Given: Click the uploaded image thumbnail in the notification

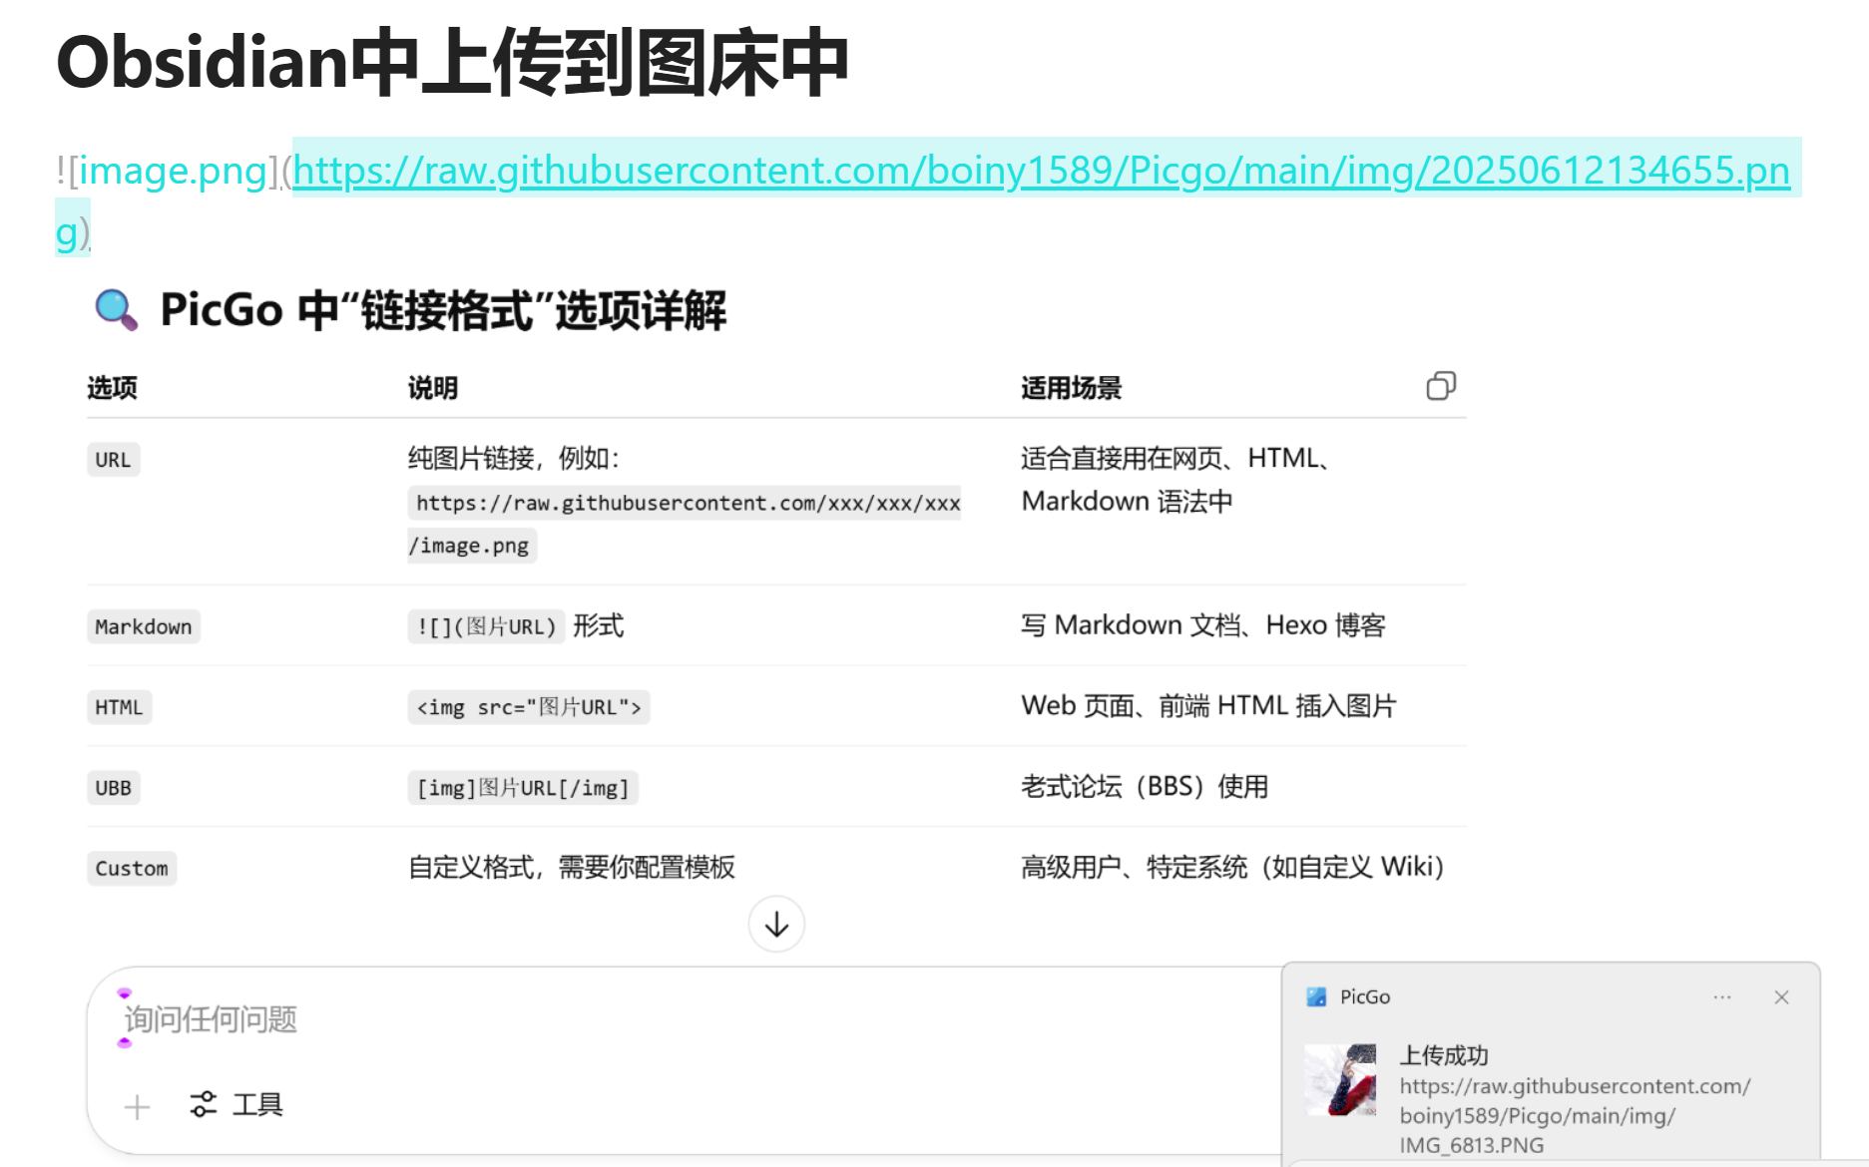Looking at the screenshot, I should [x=1340, y=1079].
